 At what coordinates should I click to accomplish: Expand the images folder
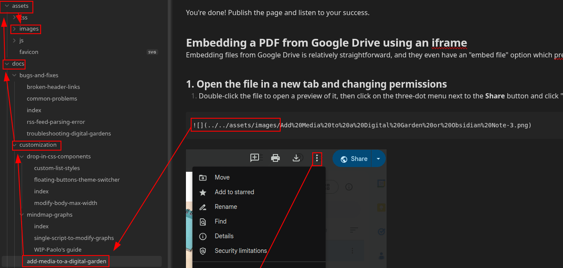click(x=14, y=29)
